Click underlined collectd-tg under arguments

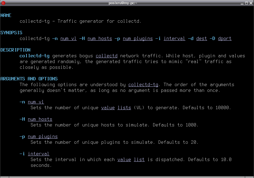pos(143,85)
